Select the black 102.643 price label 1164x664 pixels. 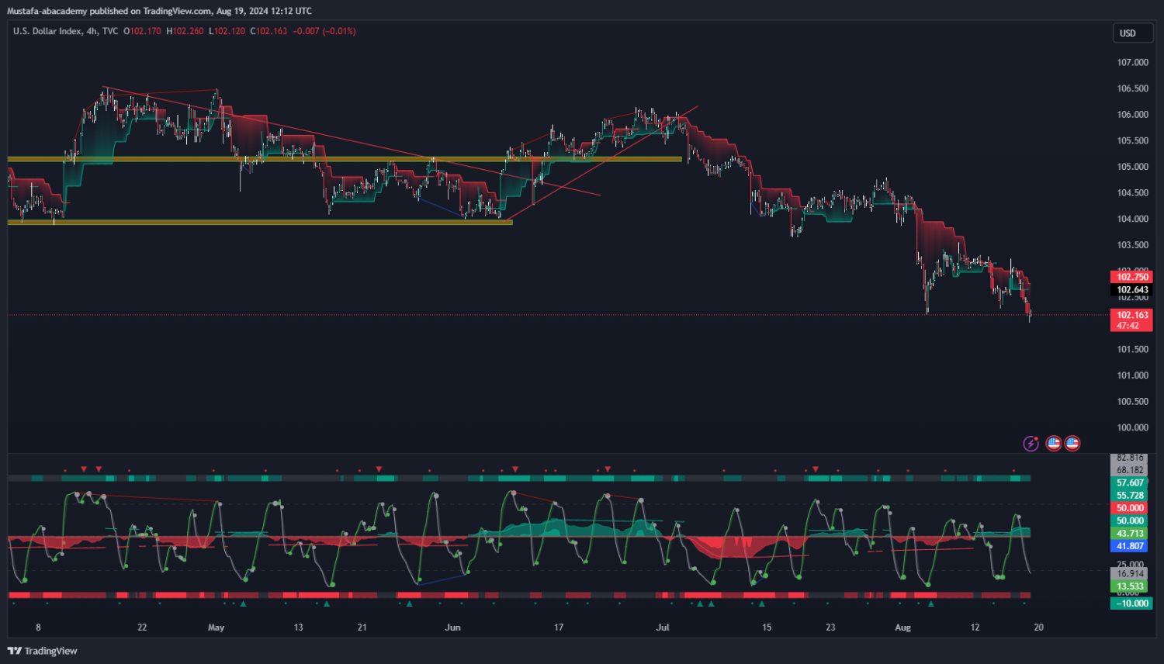point(1131,290)
